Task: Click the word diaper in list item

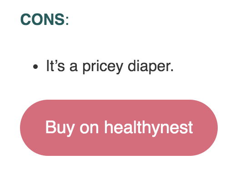Action: click(x=149, y=67)
